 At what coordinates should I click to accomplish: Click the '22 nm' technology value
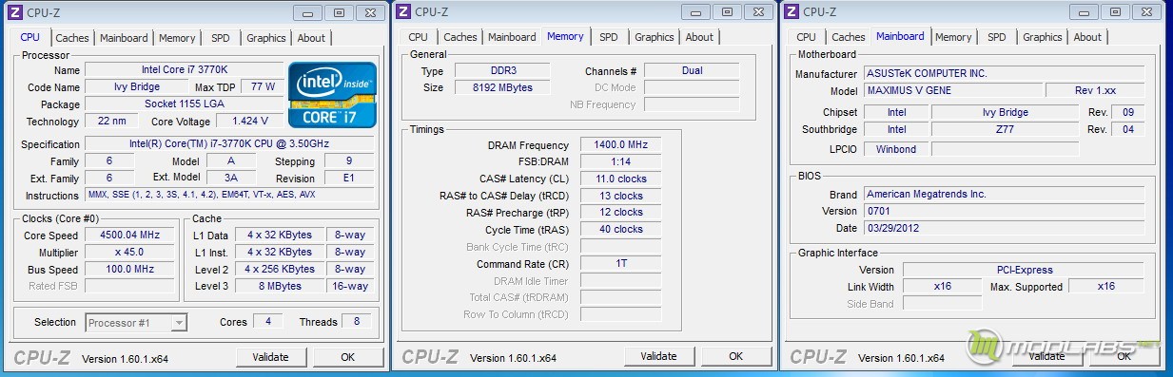tap(110, 121)
